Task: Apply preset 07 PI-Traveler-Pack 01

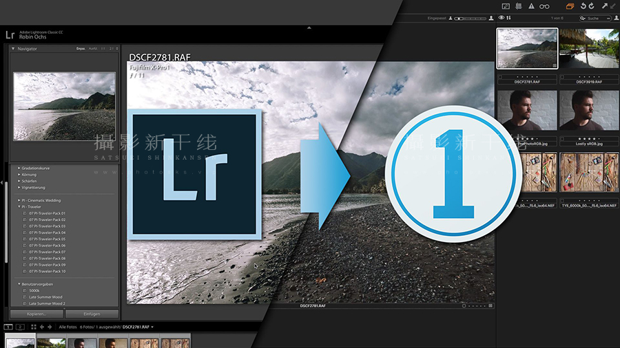Action: coord(47,213)
